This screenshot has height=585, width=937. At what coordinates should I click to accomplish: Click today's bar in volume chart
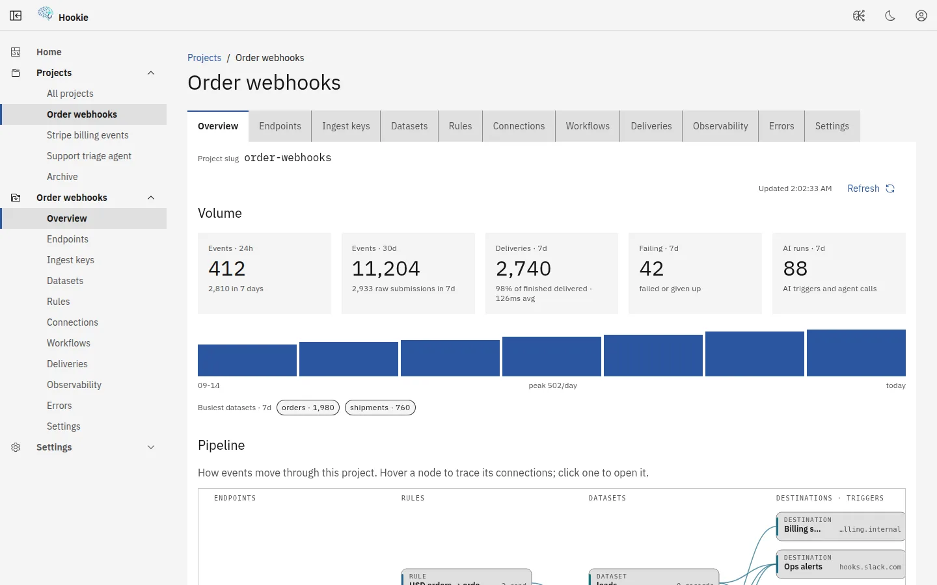(x=856, y=353)
